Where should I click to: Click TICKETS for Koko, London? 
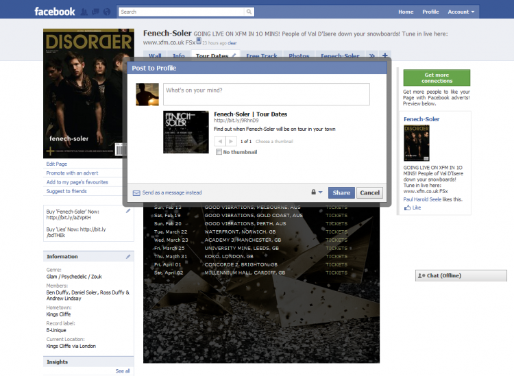coord(336,256)
